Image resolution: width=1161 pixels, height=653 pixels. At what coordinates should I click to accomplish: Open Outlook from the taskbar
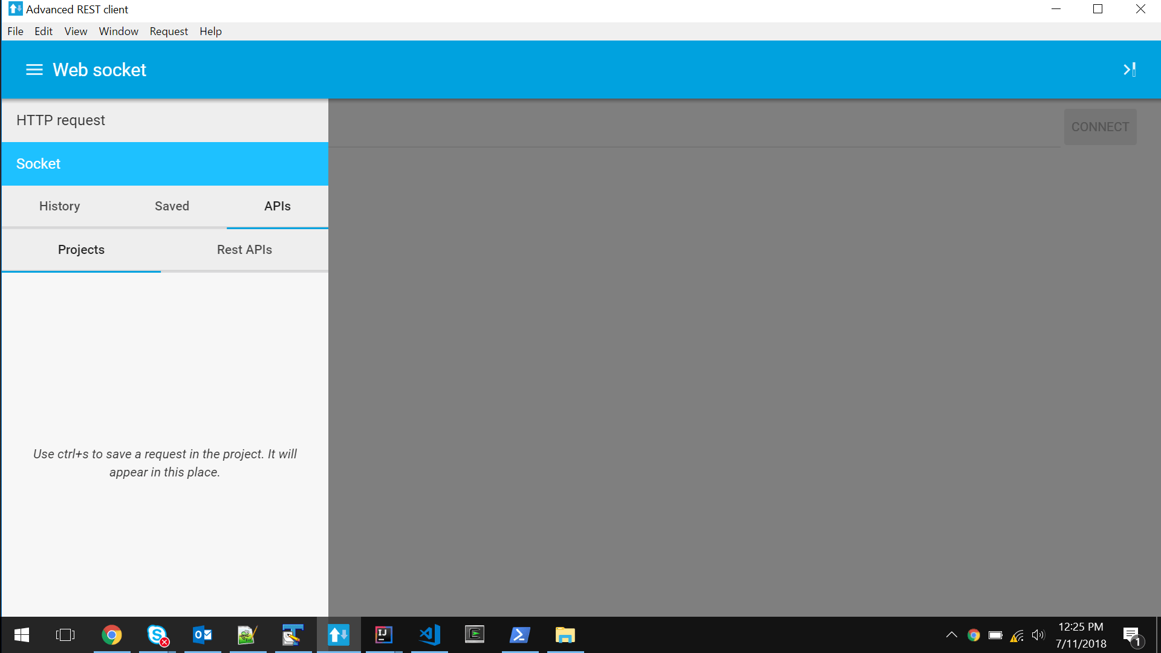coord(203,635)
